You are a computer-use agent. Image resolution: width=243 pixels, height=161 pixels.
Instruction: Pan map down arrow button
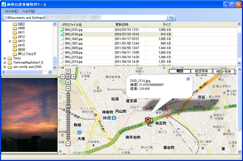(x=68, y=82)
